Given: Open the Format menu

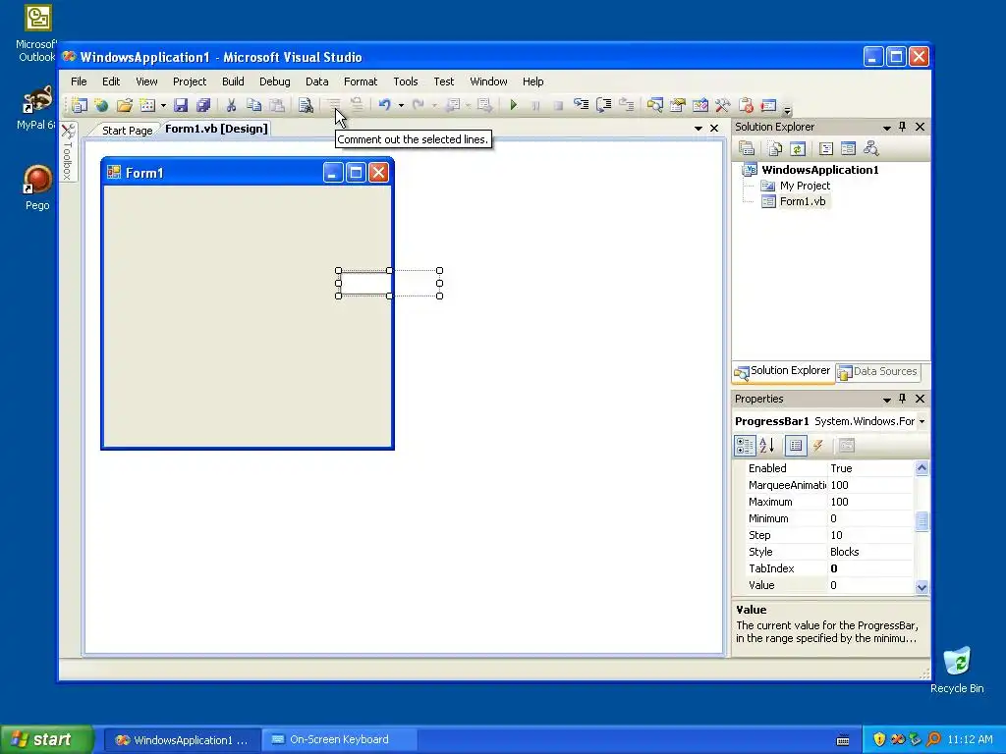Looking at the screenshot, I should coord(361,81).
